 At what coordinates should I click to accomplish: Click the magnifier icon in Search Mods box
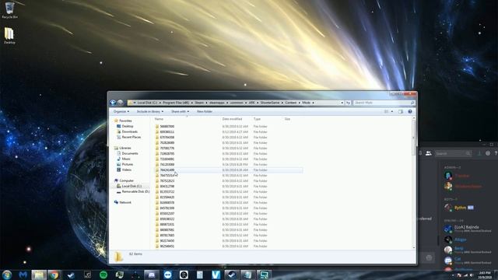click(x=412, y=103)
